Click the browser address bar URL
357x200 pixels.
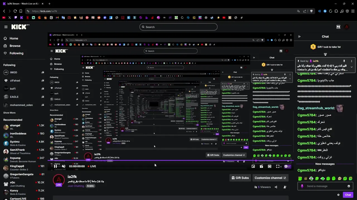click(x=45, y=11)
